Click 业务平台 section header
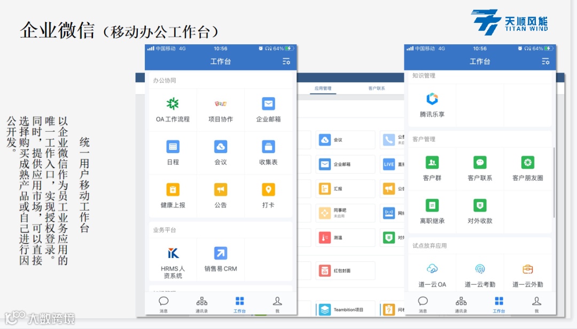This screenshot has height=329, width=577. 165,230
